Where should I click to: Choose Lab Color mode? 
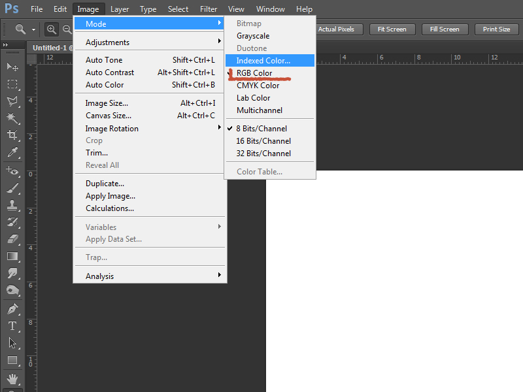click(x=270, y=98)
